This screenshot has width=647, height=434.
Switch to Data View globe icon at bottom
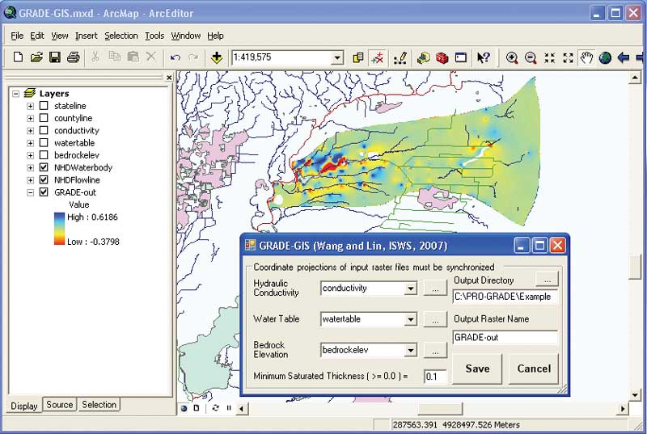click(x=184, y=408)
